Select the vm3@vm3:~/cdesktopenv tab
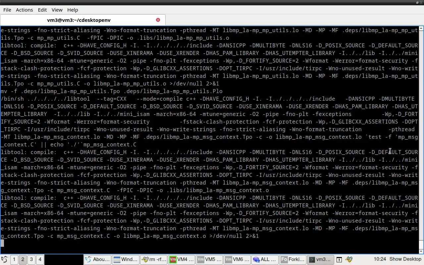Screen dimensions: 424x265 [x=79, y=20]
